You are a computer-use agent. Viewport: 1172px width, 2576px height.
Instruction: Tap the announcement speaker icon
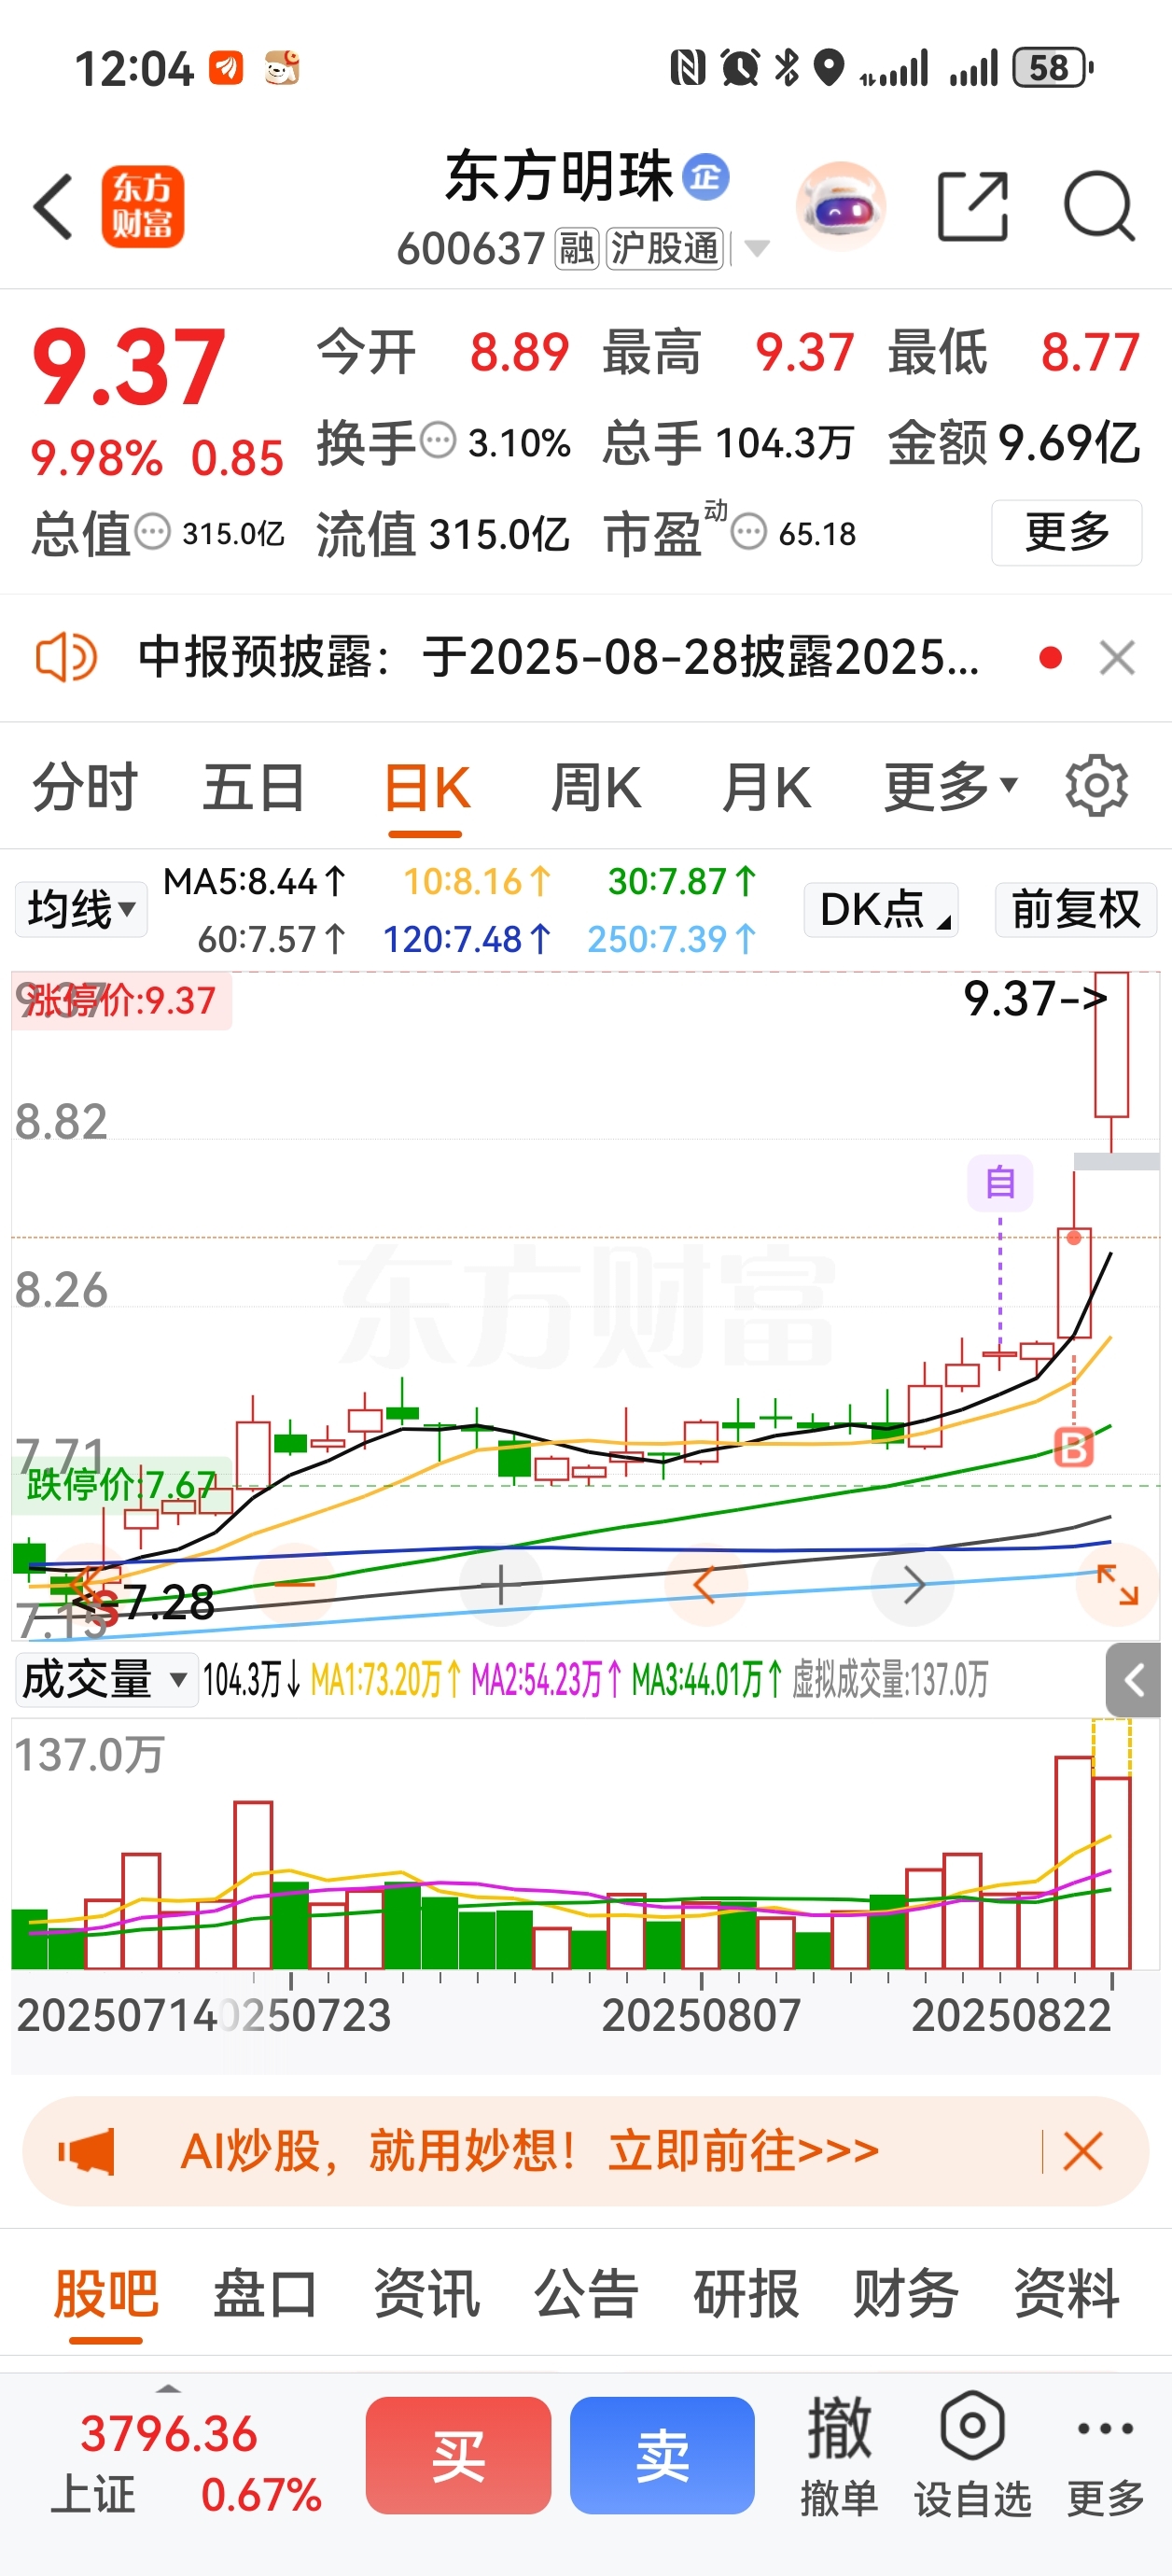pyautogui.click(x=66, y=657)
